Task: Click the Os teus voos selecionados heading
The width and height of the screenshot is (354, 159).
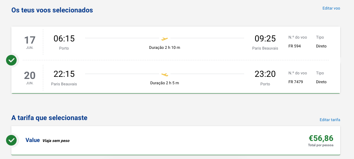Action: pyautogui.click(x=52, y=10)
